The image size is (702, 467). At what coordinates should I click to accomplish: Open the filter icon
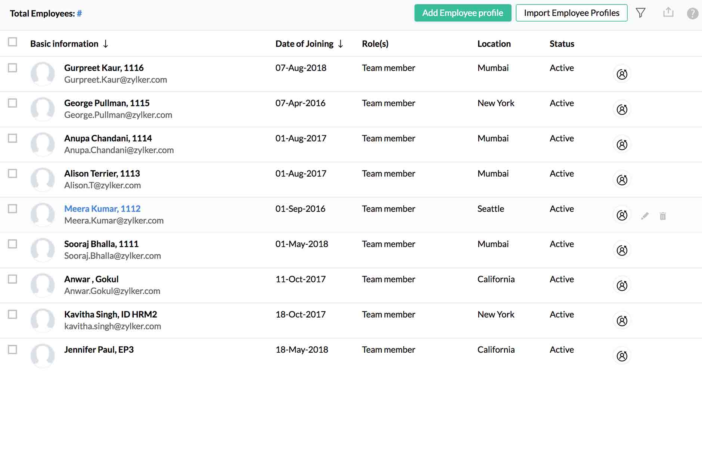(641, 12)
